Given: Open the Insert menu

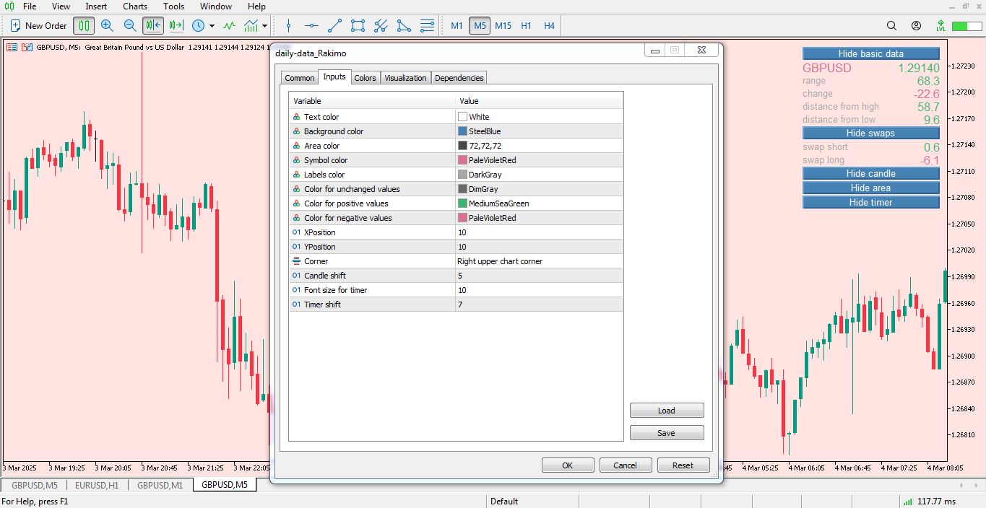Looking at the screenshot, I should click(x=96, y=6).
